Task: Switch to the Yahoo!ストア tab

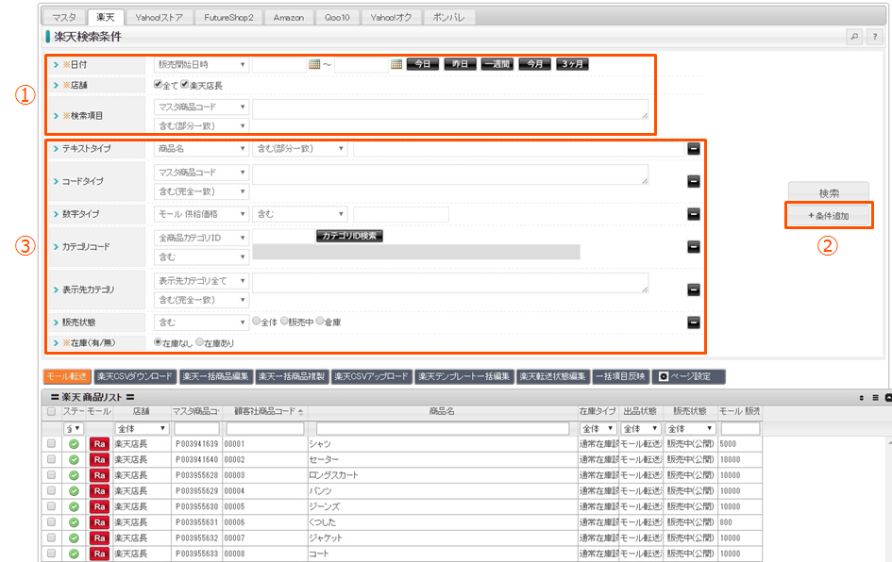Action: (x=160, y=18)
